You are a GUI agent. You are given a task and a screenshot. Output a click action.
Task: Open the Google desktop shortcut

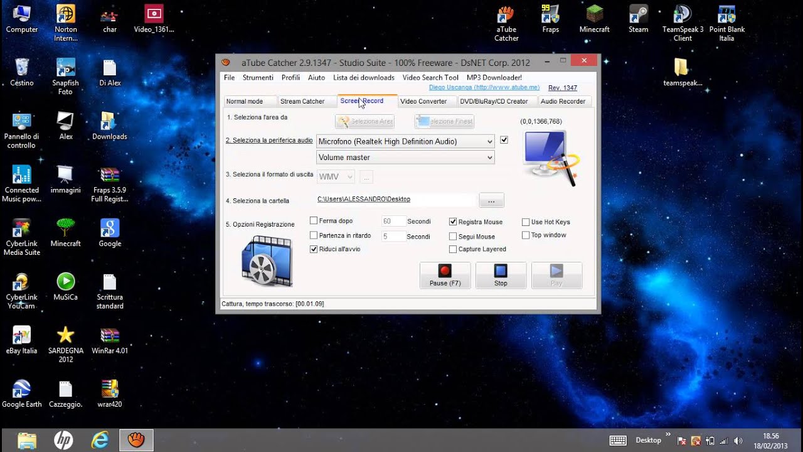coord(110,233)
